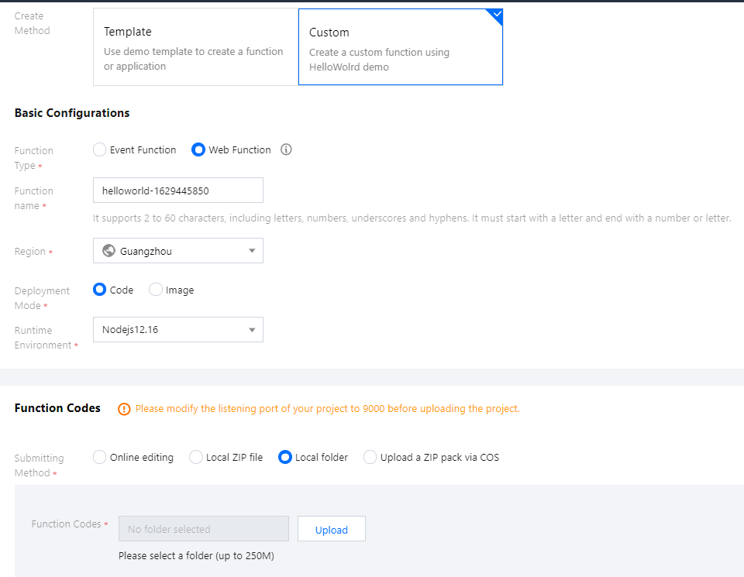Screen dimensions: 744x577
Task: Select the Local folder radio button
Action: pos(285,457)
